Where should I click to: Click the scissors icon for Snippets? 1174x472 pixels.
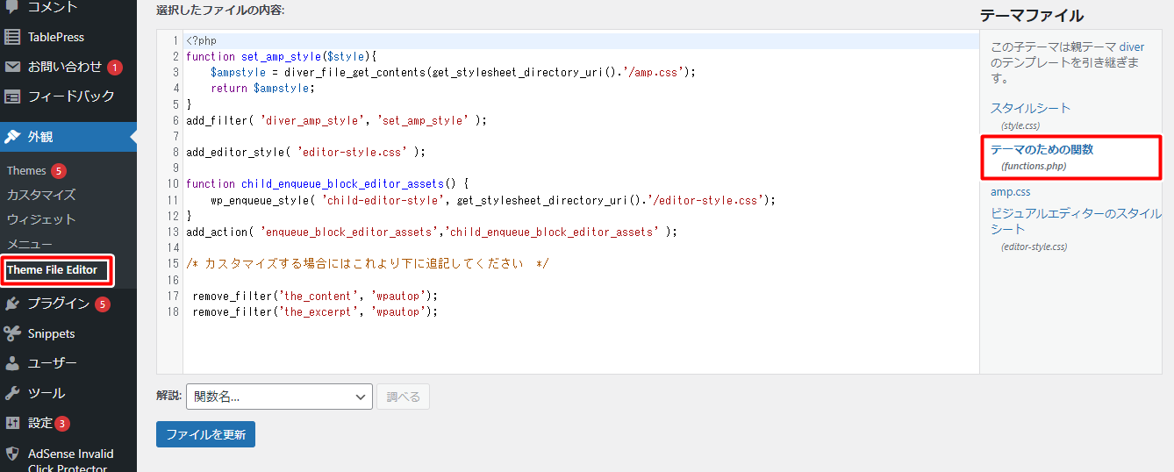(x=12, y=333)
